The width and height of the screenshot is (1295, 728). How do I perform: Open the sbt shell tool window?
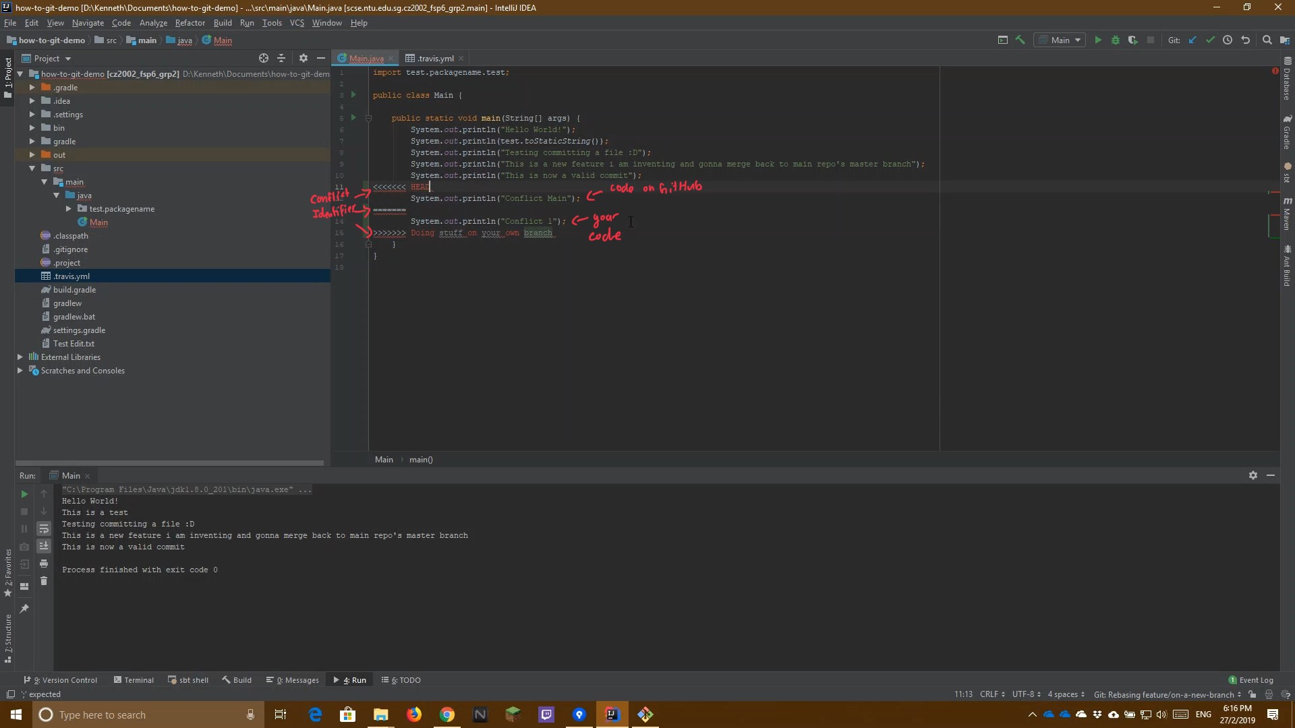click(188, 680)
